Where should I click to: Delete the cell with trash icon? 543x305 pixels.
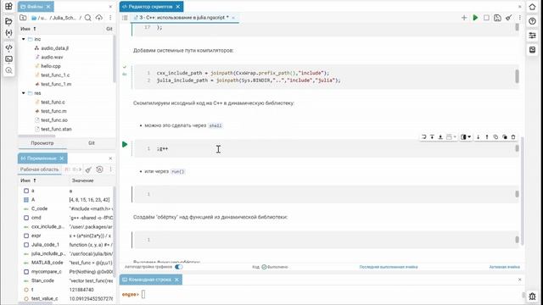513,137
